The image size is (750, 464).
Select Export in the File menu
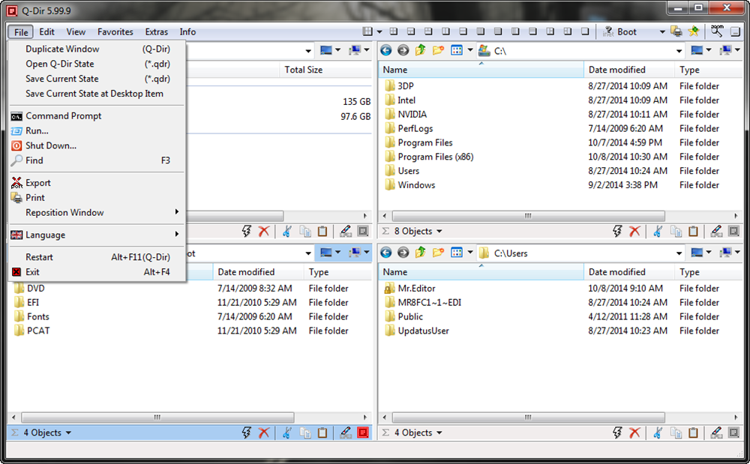97,183
